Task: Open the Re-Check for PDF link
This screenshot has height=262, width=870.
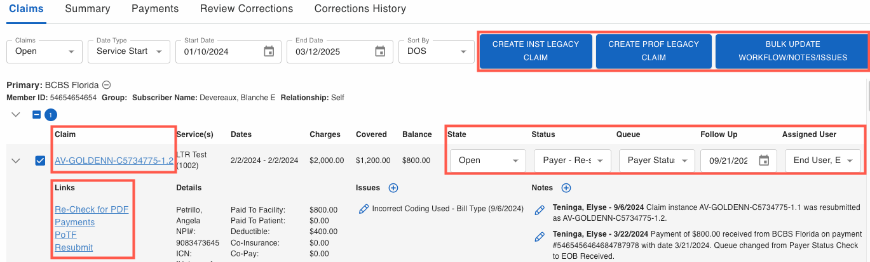Action: click(92, 209)
